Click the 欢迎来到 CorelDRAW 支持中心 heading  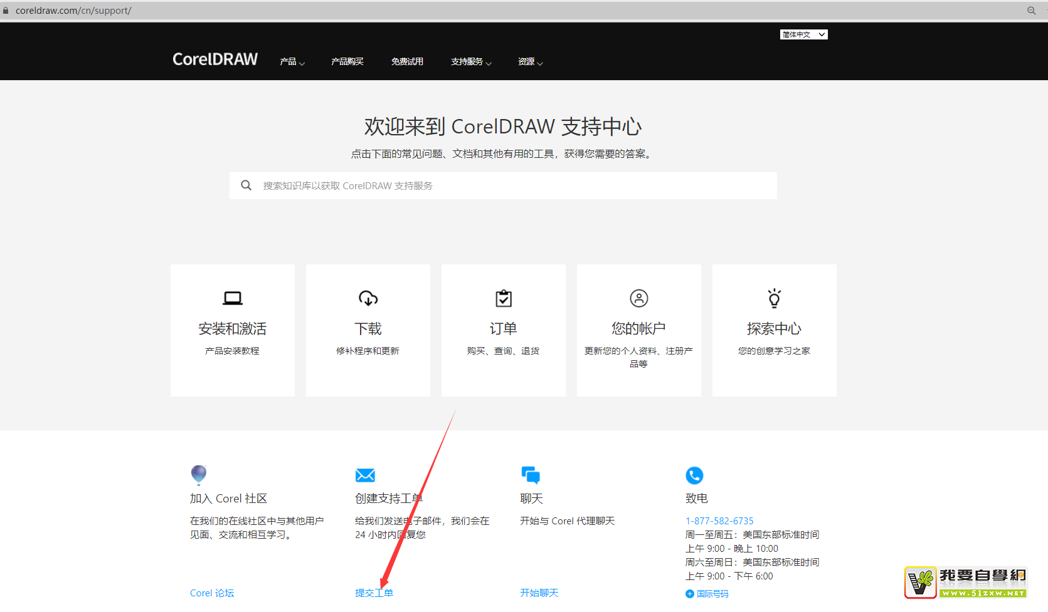click(x=503, y=127)
